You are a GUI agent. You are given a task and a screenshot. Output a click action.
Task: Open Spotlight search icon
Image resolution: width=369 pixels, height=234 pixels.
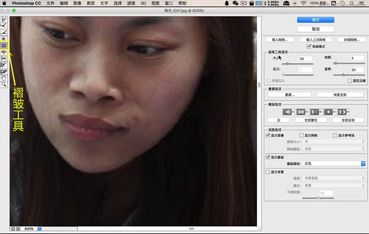click(x=352, y=3)
